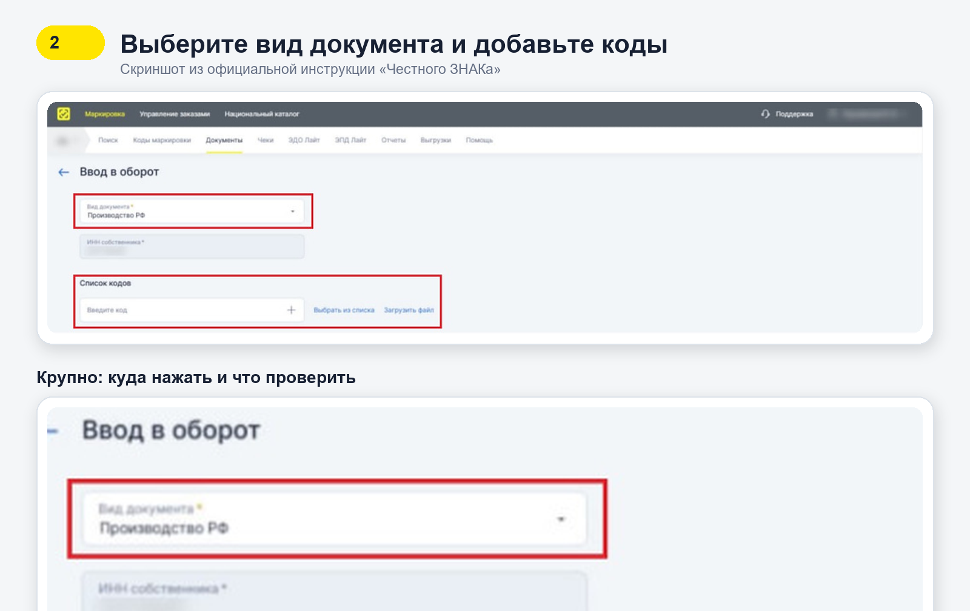Open the ЭПД Лайт tab

click(350, 140)
